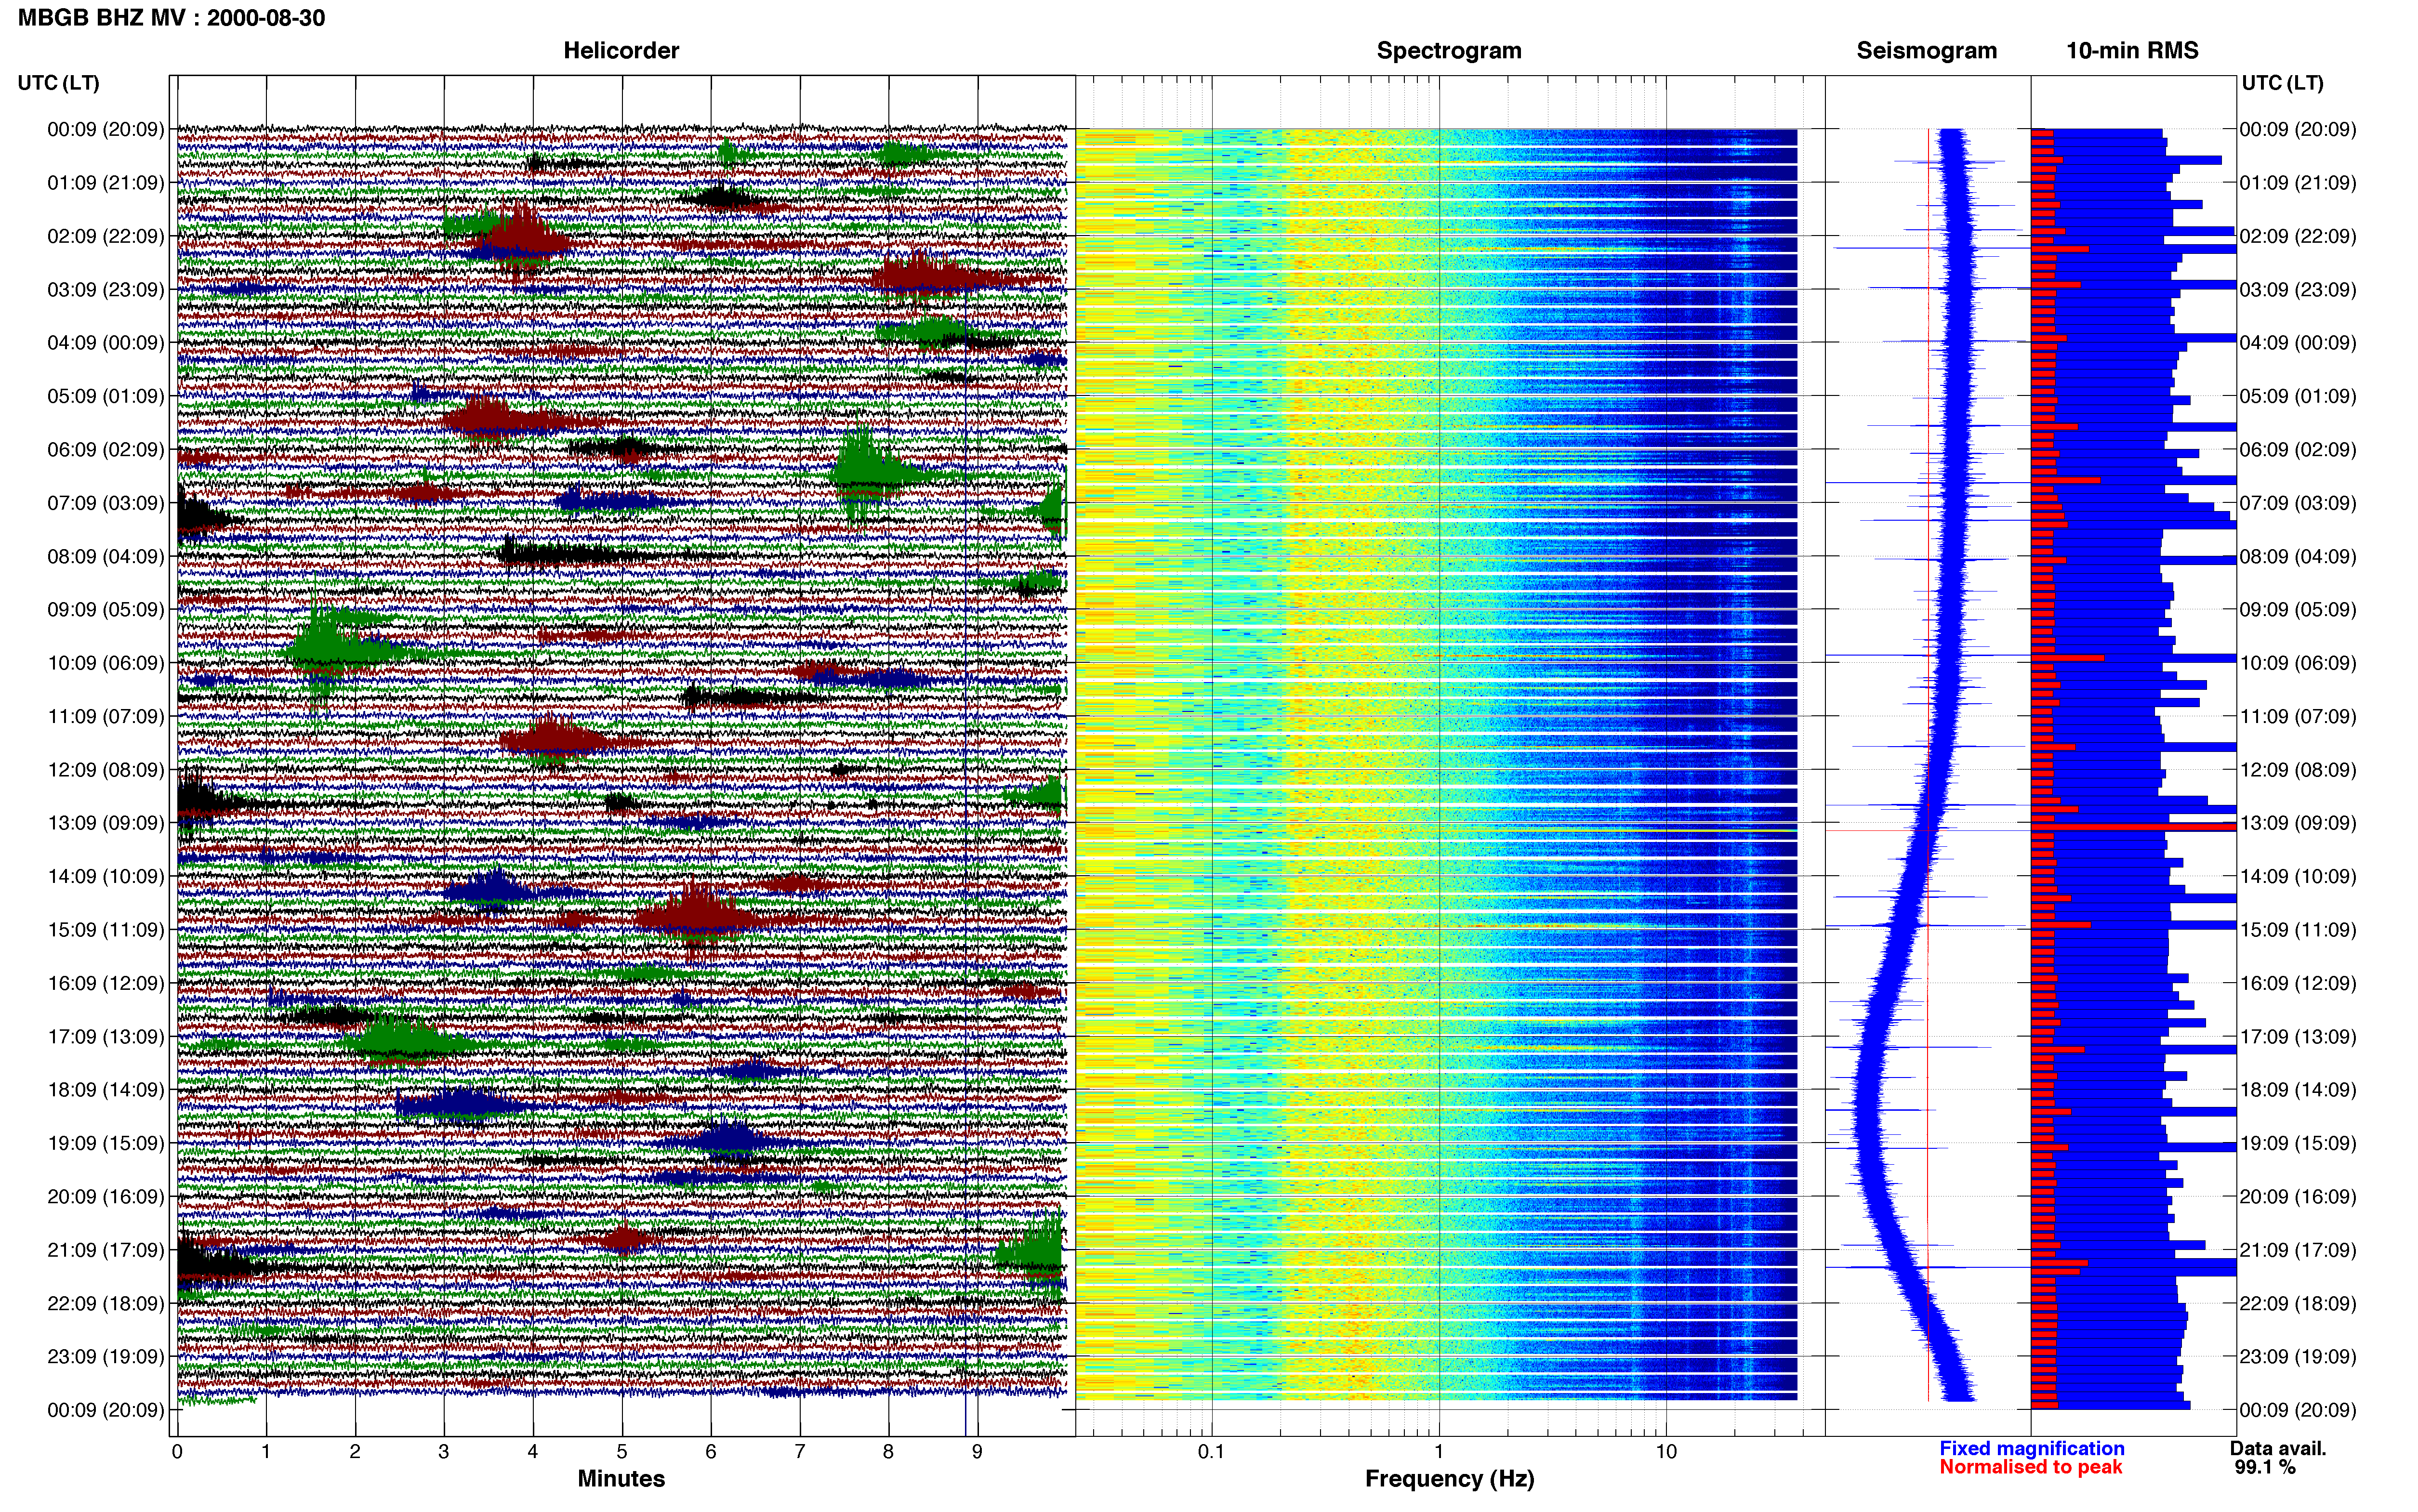Click the left '02:09 (22:09)' time label
2418x1512 pixels.
coord(105,236)
